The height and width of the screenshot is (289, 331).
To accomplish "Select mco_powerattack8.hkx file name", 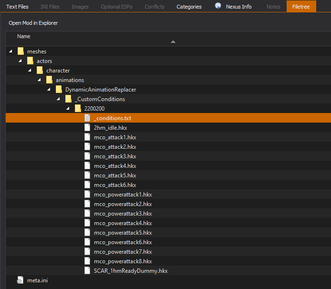I will [123, 261].
